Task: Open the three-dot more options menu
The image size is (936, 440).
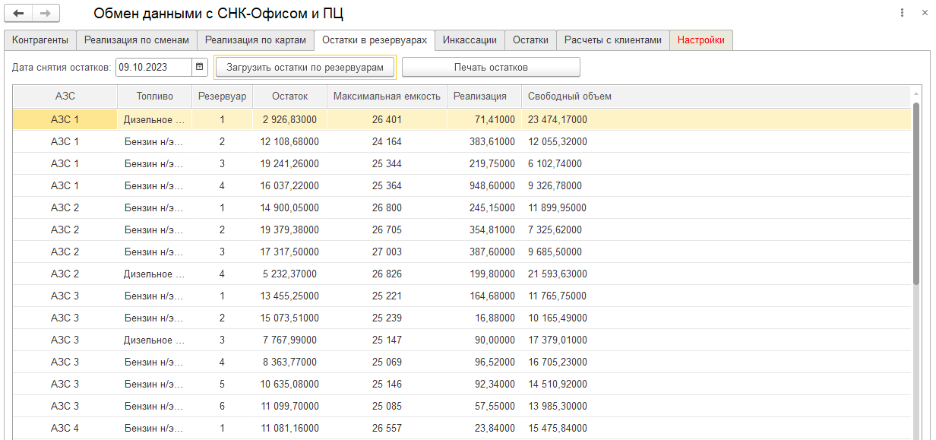Action: pyautogui.click(x=902, y=13)
